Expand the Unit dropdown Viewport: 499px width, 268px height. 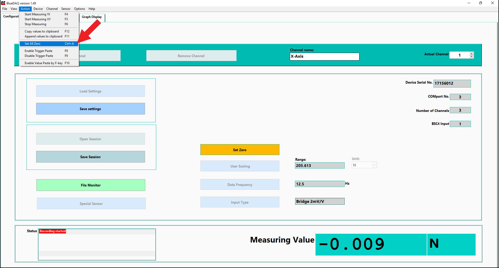coord(374,165)
